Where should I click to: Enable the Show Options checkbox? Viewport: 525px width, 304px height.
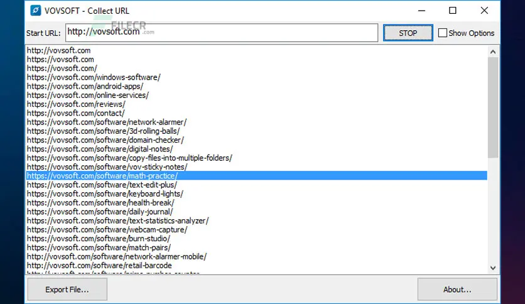(443, 33)
